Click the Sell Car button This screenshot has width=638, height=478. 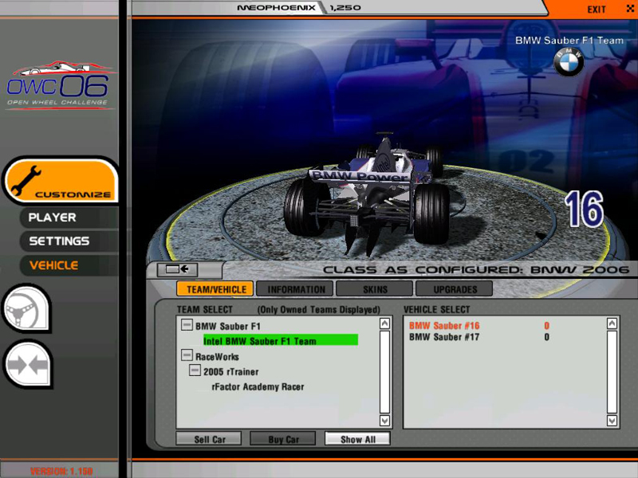(209, 439)
